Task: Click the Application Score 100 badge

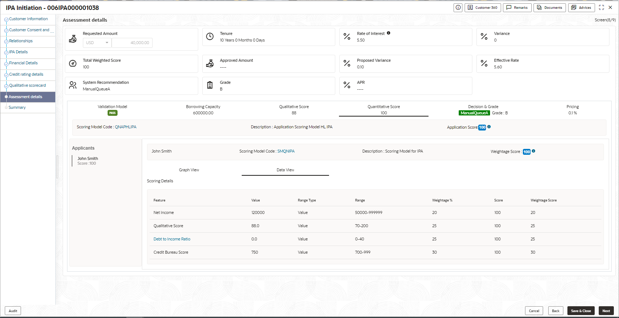Action: pyautogui.click(x=482, y=127)
